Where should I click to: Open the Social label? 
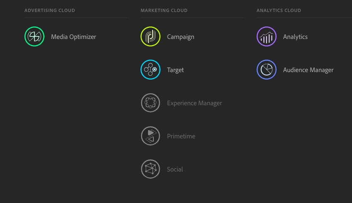[175, 169]
